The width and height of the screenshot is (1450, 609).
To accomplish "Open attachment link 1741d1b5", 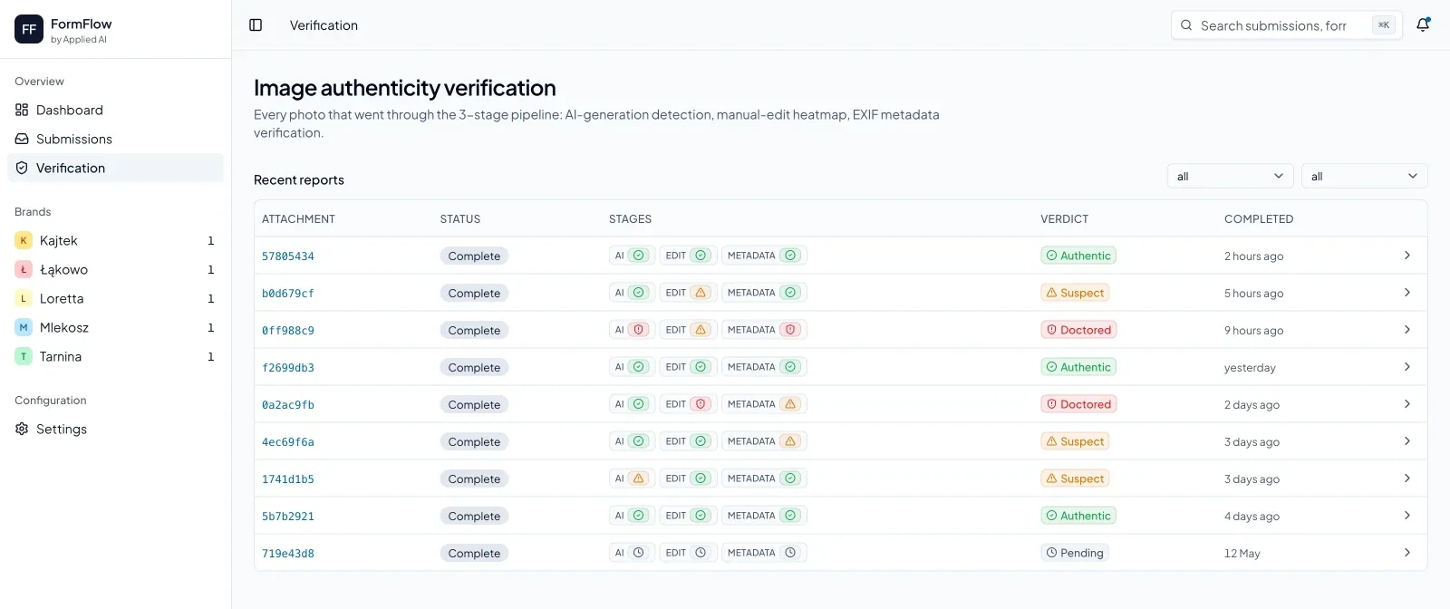I will coord(288,479).
